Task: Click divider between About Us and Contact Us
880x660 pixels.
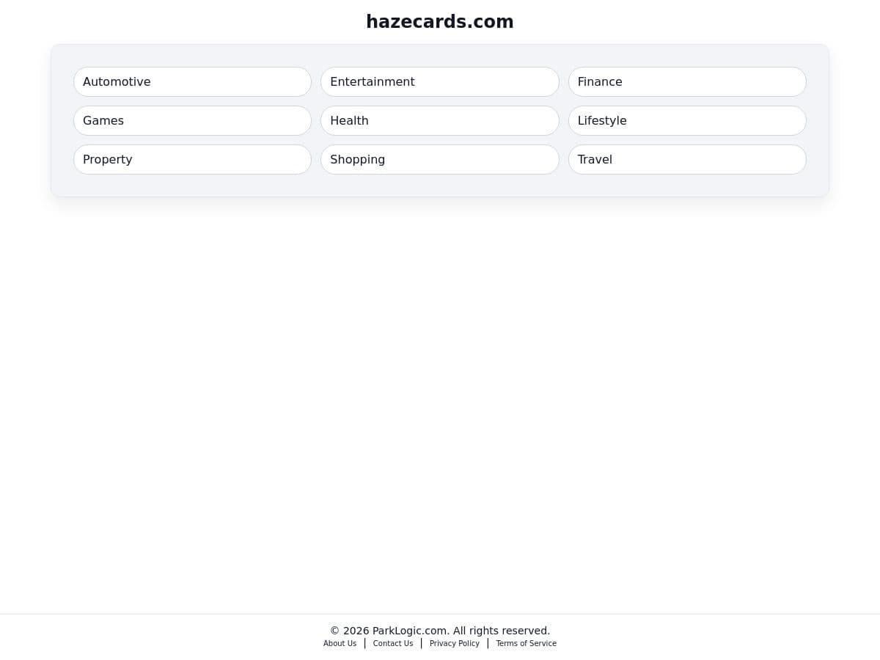Action: click(364, 643)
